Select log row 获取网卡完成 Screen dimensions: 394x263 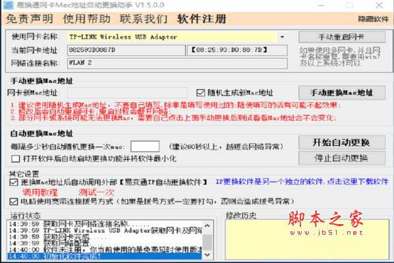pyautogui.click(x=105, y=237)
